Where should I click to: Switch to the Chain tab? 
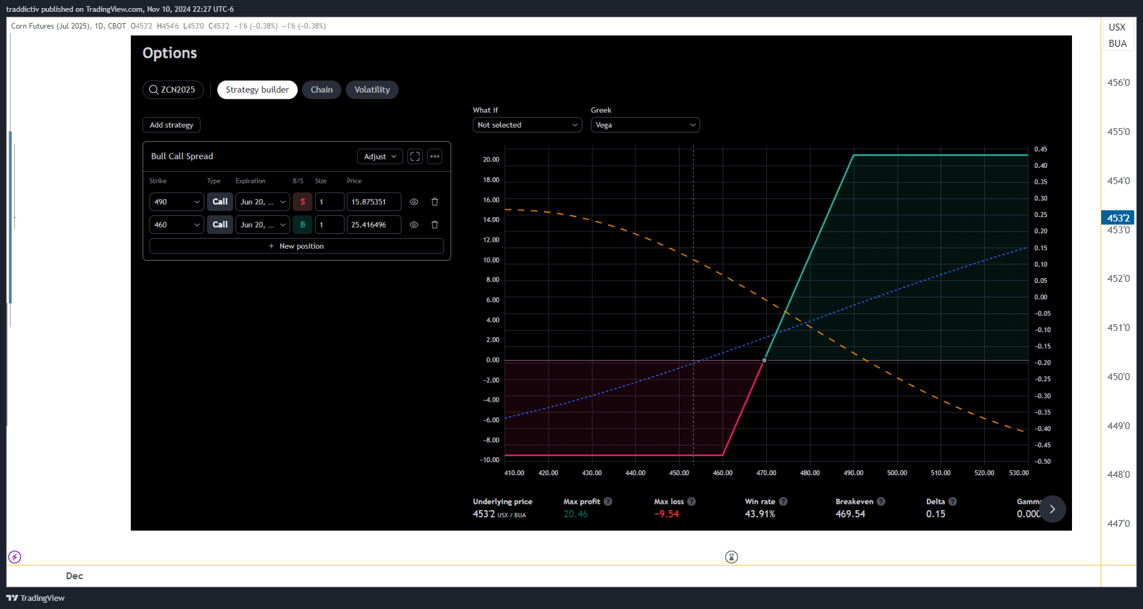(321, 90)
